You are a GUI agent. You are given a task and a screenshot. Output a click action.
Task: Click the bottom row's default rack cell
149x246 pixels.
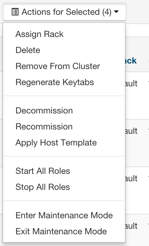(x=131, y=226)
